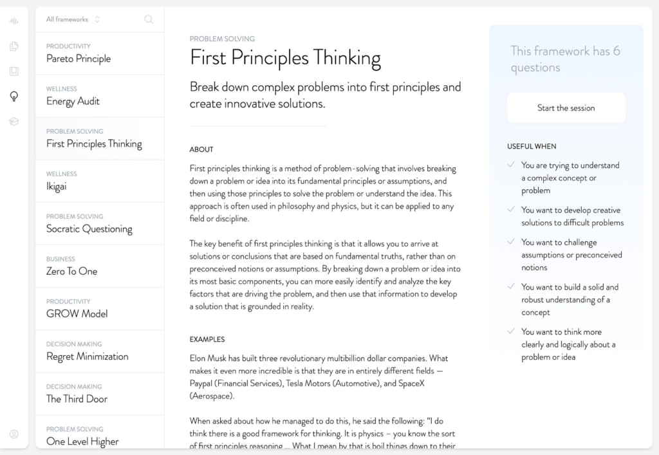
Task: Open the Pareto Principle framework
Action: pyautogui.click(x=100, y=54)
